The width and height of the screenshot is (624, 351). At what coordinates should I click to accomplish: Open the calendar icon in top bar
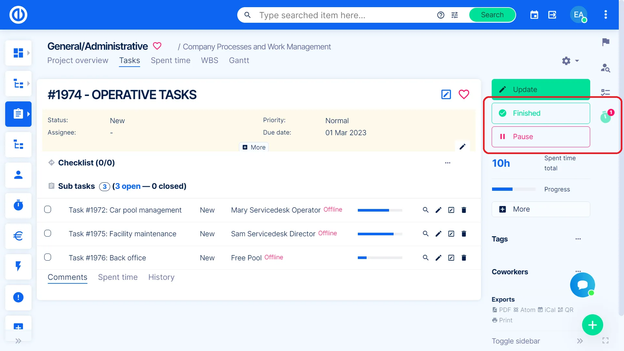534,15
